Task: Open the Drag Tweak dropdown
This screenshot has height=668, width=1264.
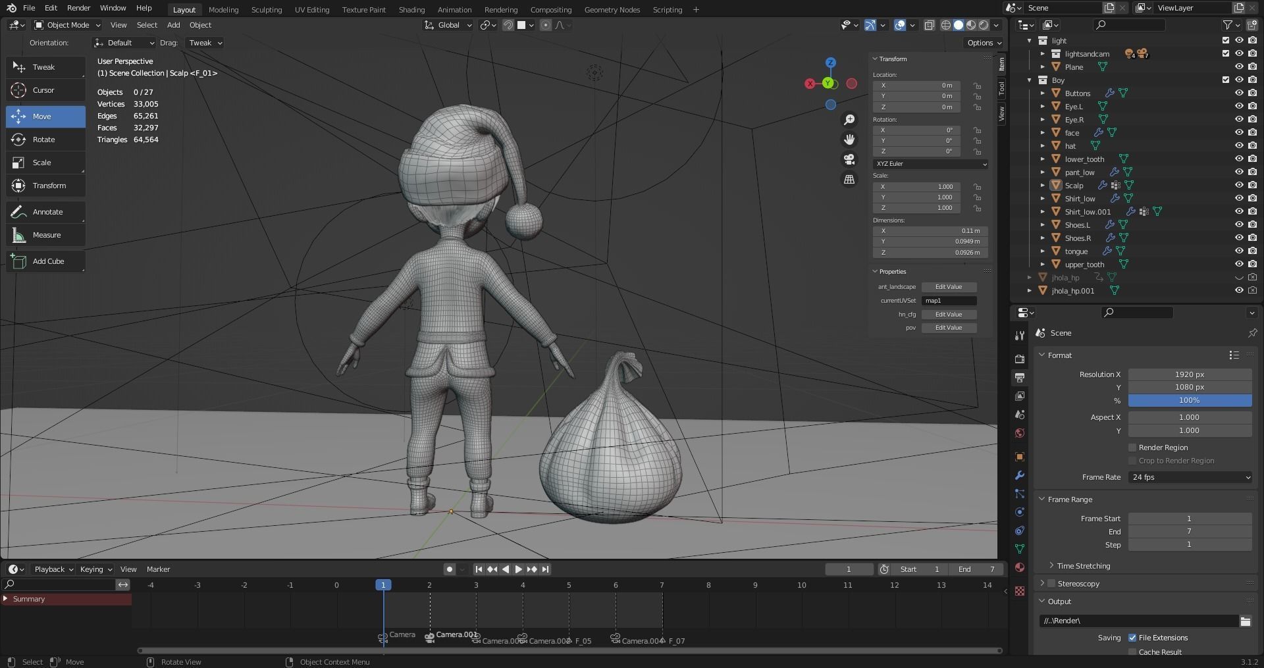Action: [x=204, y=43]
